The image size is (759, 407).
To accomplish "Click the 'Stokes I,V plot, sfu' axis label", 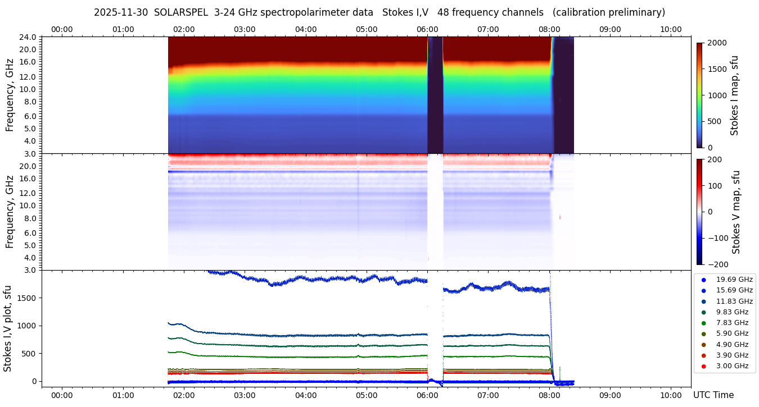I will click(8, 328).
